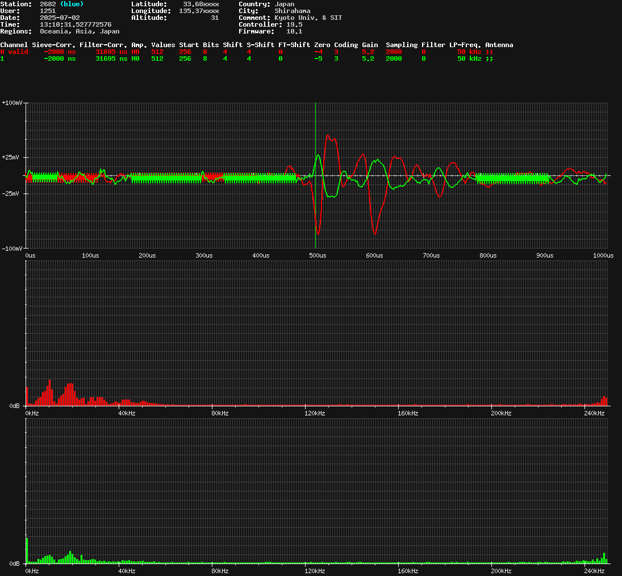Viewport: 622px width, 576px height.
Task: Select the cyan (blue) station label
Action: click(x=72, y=4)
